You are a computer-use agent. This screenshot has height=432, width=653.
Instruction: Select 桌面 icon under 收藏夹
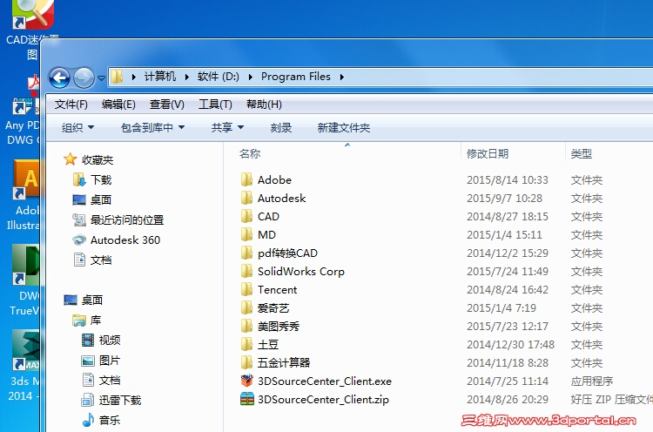[79, 199]
